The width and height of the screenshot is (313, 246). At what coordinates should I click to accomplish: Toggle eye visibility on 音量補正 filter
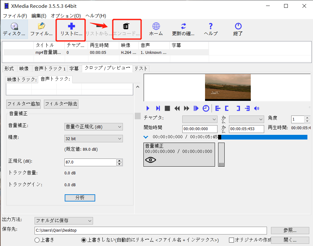(151, 160)
